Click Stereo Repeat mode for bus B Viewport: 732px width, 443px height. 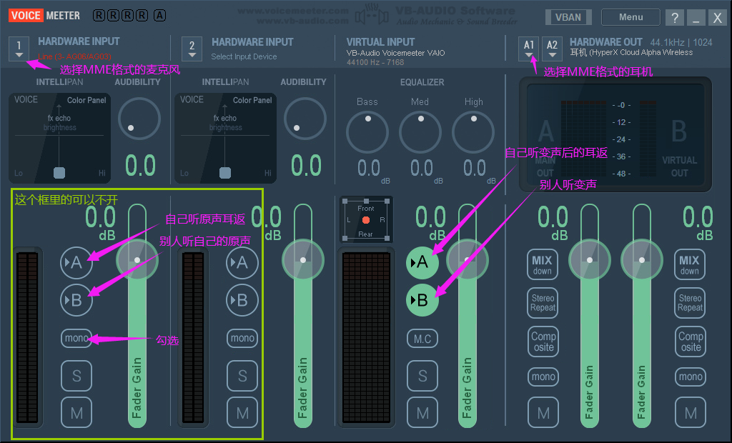click(x=690, y=303)
